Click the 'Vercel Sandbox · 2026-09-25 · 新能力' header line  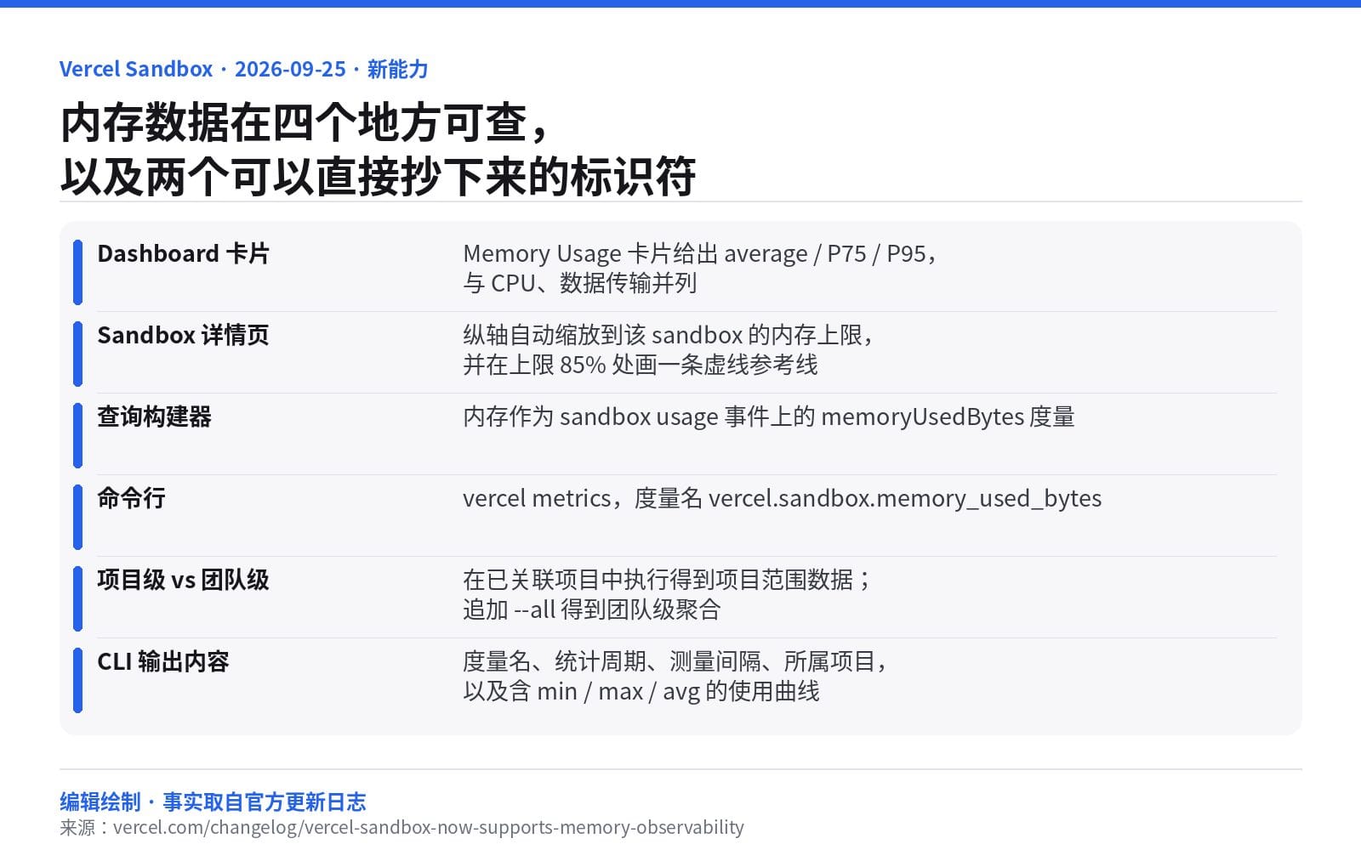(x=244, y=69)
